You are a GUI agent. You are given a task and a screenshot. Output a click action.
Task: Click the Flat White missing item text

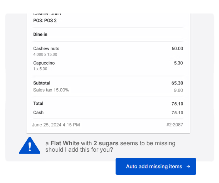(x=65, y=143)
